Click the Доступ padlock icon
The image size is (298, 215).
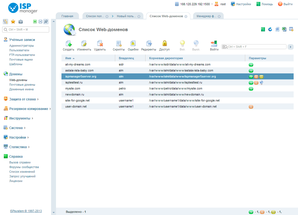pos(164,43)
